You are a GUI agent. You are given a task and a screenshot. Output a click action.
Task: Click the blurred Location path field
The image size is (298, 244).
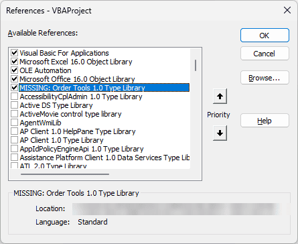click(x=176, y=209)
